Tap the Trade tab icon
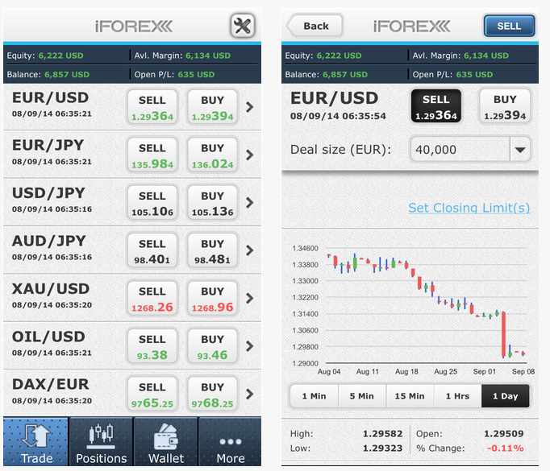550x471 pixels. [36, 436]
